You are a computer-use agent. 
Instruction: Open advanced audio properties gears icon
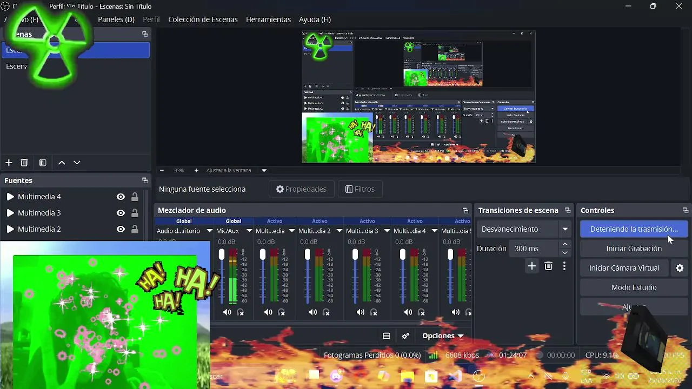pyautogui.click(x=405, y=336)
